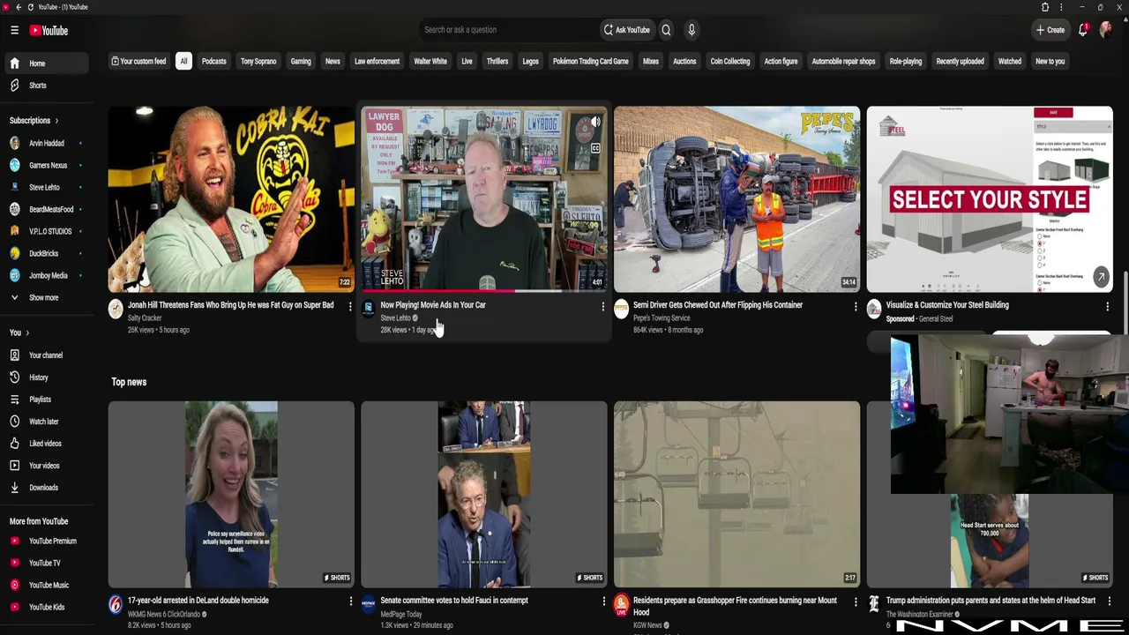
Task: Open the notifications bell
Action: [1083, 30]
